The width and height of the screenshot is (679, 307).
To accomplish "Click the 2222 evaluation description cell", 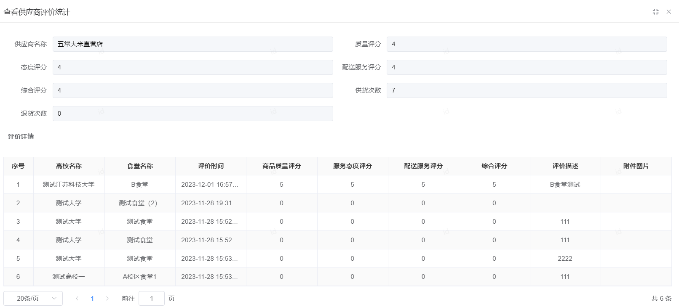I will coord(565,259).
